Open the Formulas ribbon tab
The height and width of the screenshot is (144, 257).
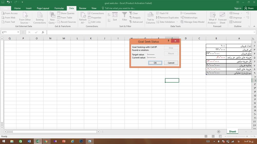pyautogui.click(x=59, y=8)
